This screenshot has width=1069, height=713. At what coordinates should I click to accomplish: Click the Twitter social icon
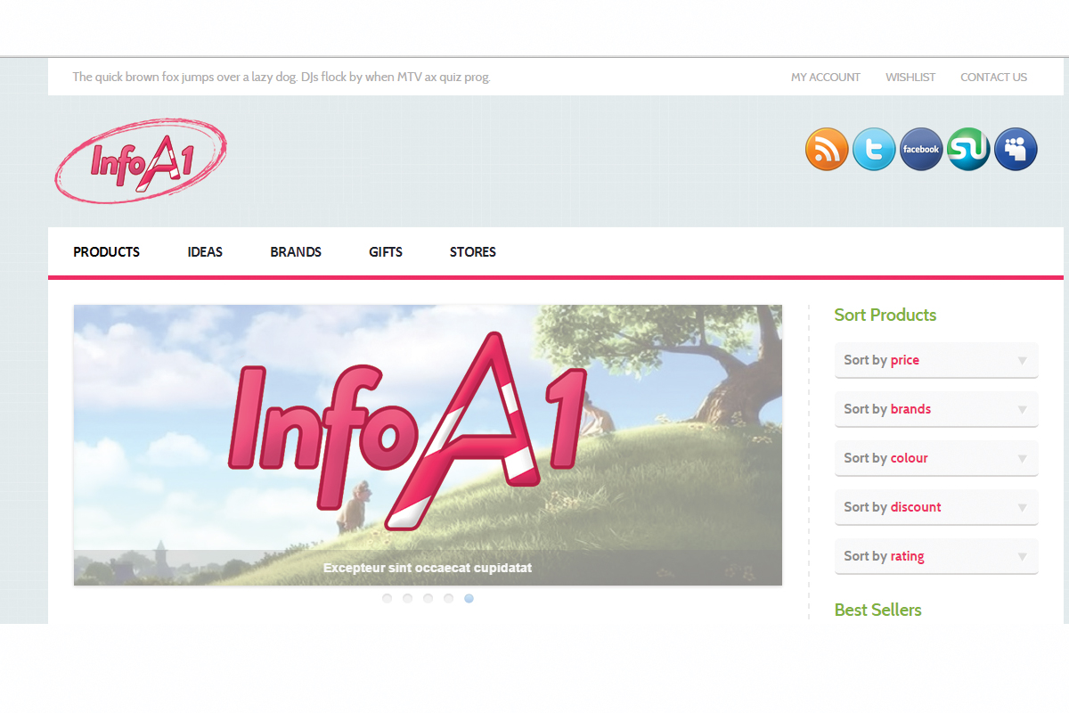coord(874,149)
